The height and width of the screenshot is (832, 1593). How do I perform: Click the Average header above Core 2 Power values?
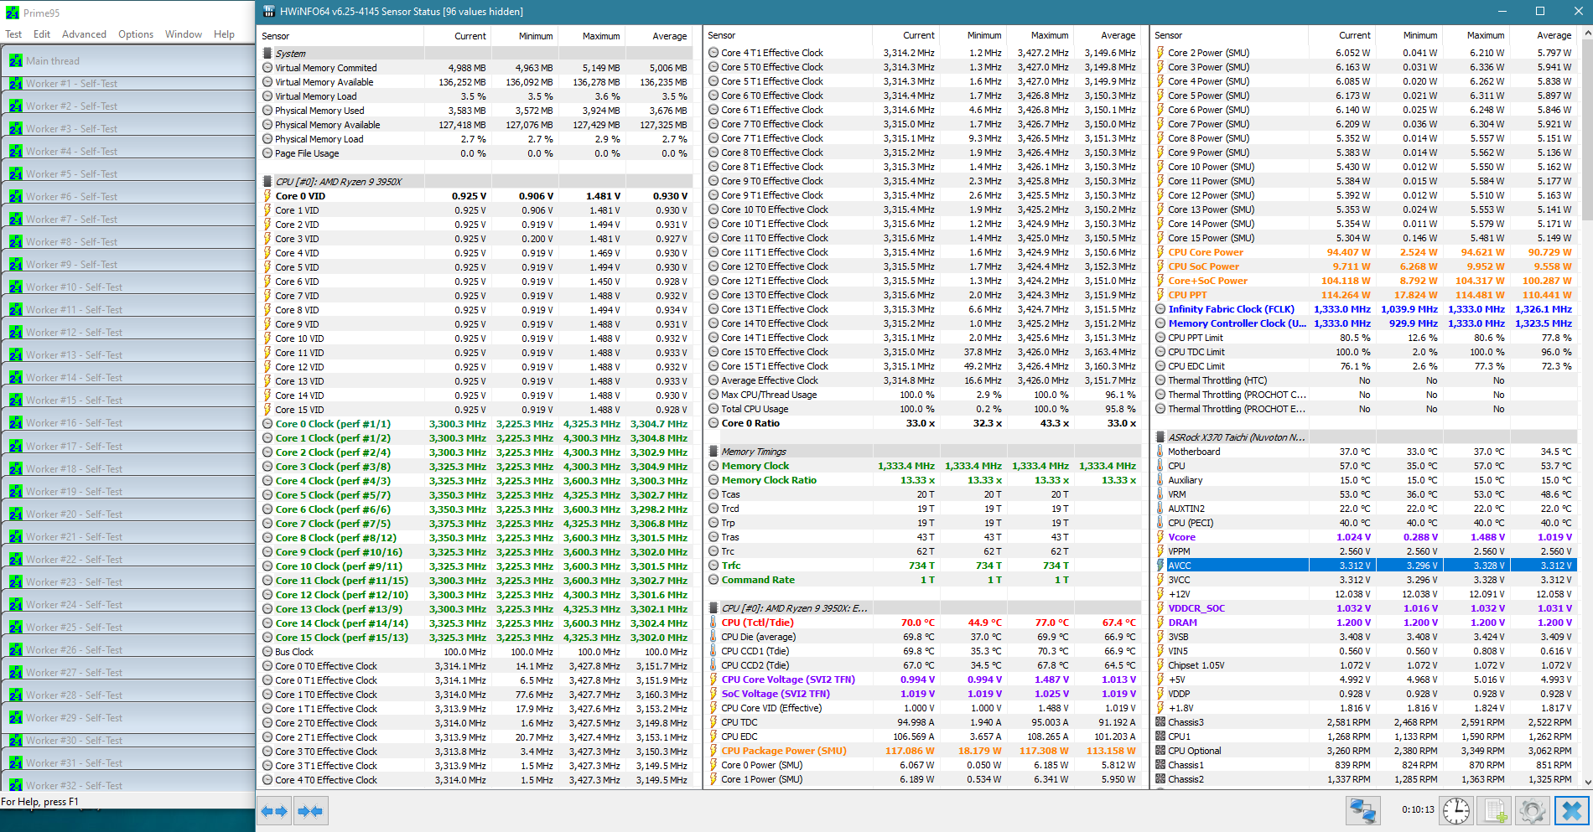(x=1542, y=35)
